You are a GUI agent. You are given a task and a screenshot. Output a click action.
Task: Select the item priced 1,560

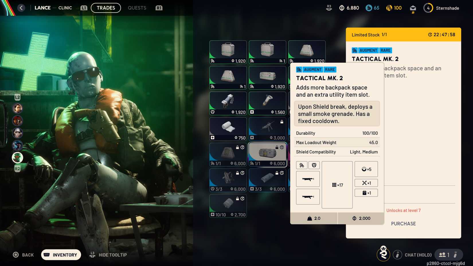click(267, 103)
